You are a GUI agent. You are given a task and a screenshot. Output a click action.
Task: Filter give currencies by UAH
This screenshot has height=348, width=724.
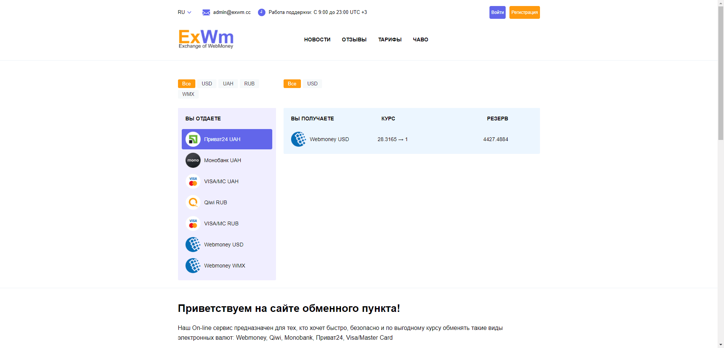tap(228, 84)
